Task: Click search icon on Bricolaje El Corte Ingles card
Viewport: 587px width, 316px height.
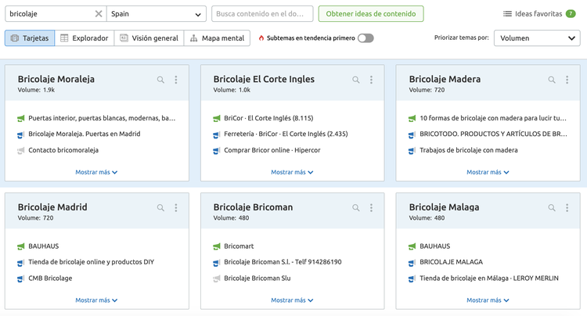Action: 356,80
